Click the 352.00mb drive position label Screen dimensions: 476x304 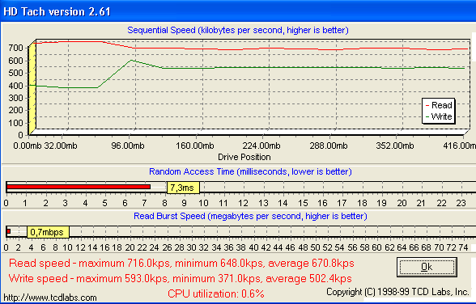pos(395,146)
